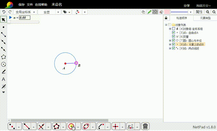Click the 属性 properties button
217x131 pixels.
pyautogui.click(x=199, y=12)
